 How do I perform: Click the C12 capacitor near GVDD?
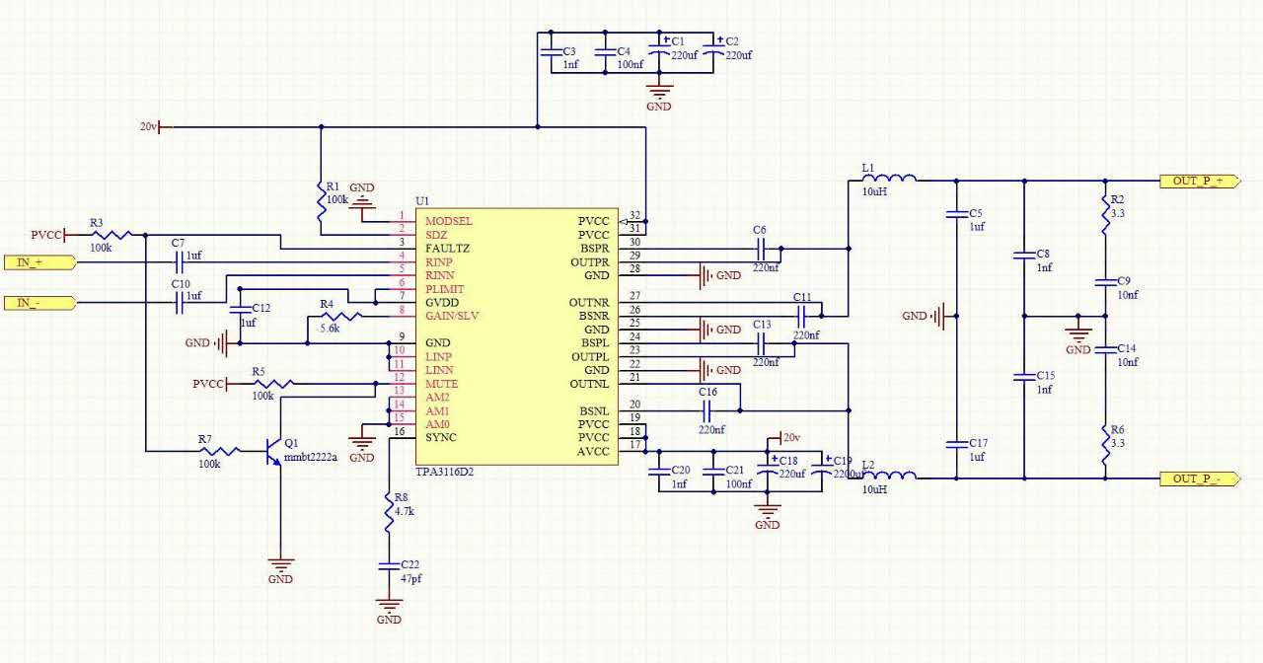(242, 309)
